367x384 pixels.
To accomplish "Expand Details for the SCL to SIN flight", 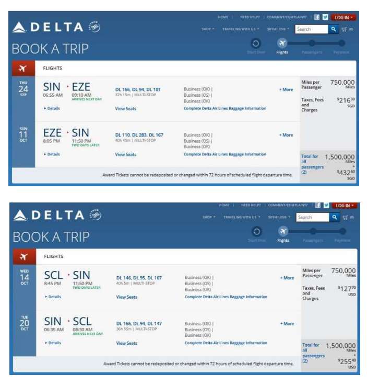I will coord(53,297).
